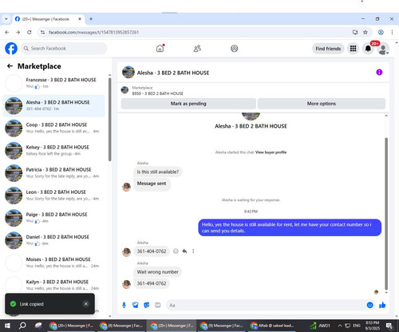The height and width of the screenshot is (332, 399).
Task: Go back using the Marketplace arrow
Action: click(10, 66)
